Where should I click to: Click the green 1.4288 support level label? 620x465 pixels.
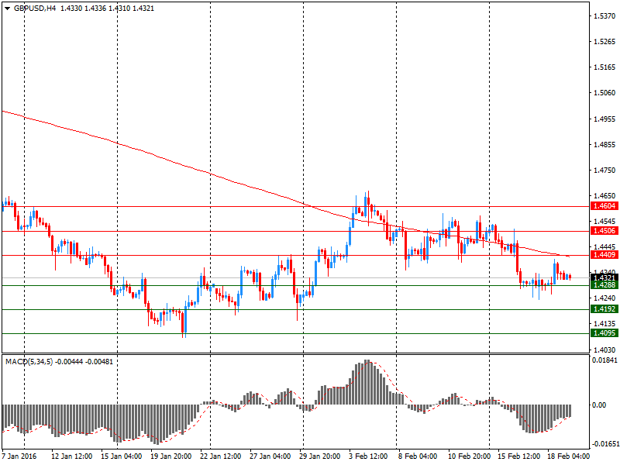coord(604,285)
